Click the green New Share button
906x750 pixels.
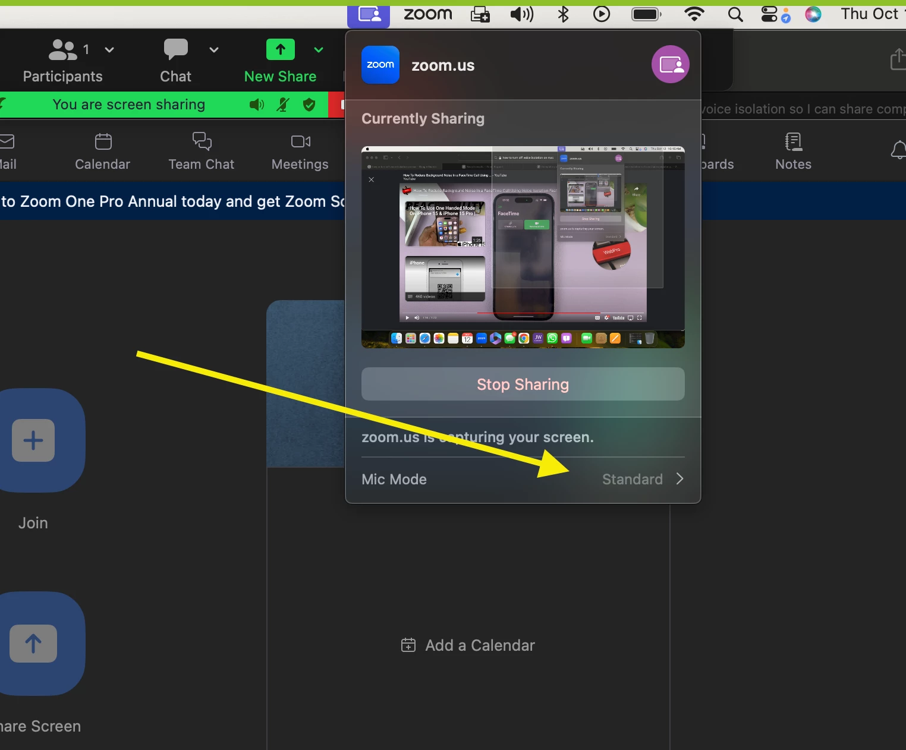(280, 61)
